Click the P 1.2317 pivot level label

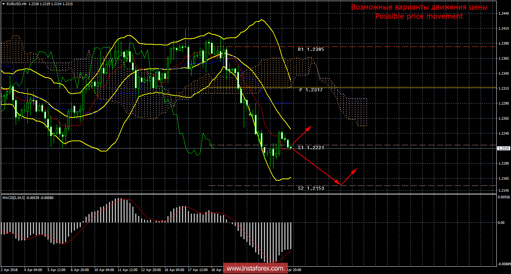311,90
